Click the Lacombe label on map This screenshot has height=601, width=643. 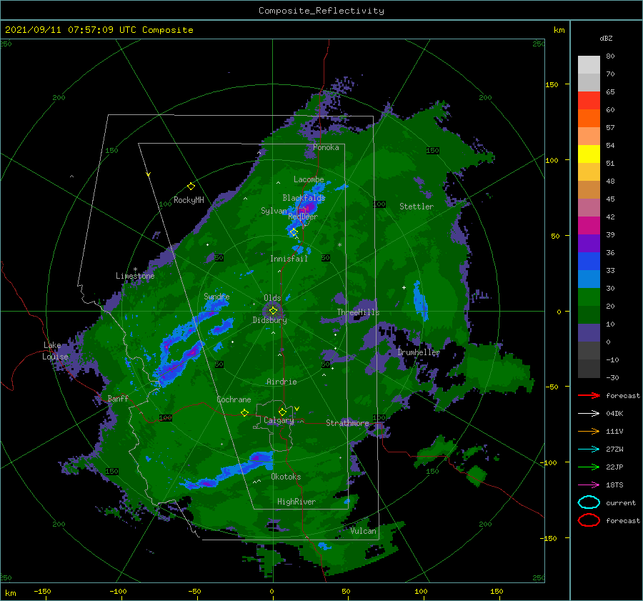click(309, 179)
